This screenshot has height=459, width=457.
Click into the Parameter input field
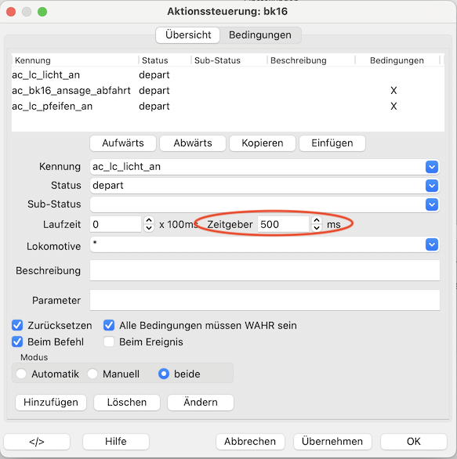pyautogui.click(x=265, y=300)
